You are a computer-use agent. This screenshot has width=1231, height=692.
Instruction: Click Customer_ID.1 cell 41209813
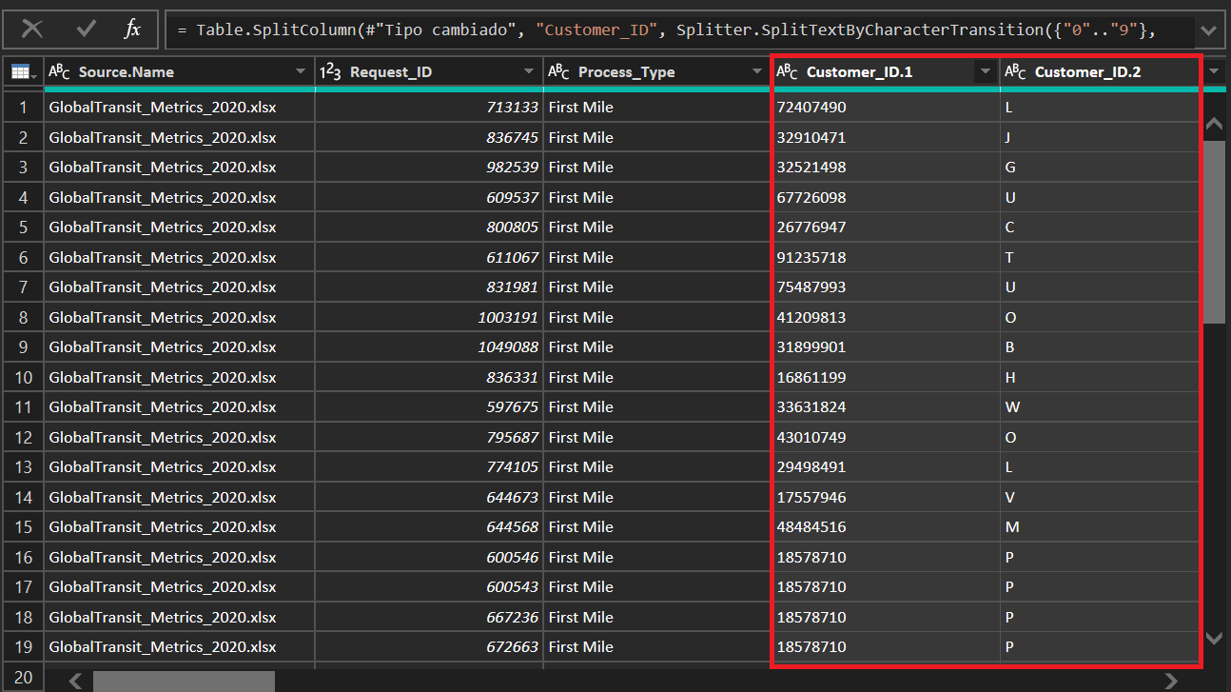pyautogui.click(x=886, y=317)
